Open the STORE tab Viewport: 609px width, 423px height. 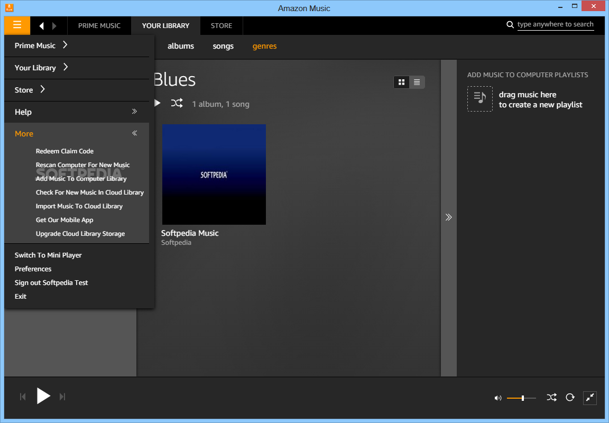tap(222, 25)
